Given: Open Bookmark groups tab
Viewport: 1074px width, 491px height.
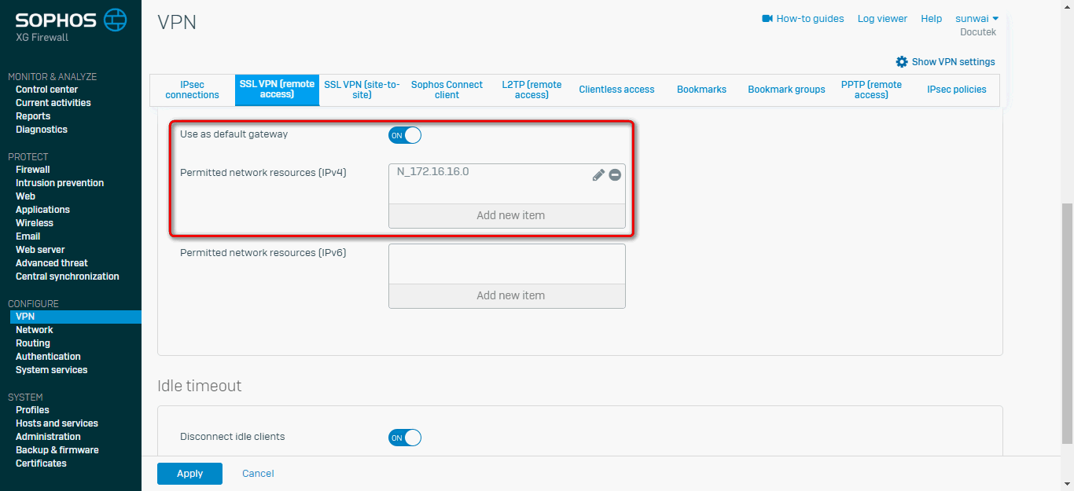Looking at the screenshot, I should pyautogui.click(x=786, y=90).
